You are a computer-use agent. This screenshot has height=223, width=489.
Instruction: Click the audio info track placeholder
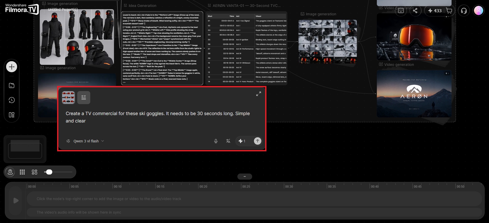tap(254, 212)
